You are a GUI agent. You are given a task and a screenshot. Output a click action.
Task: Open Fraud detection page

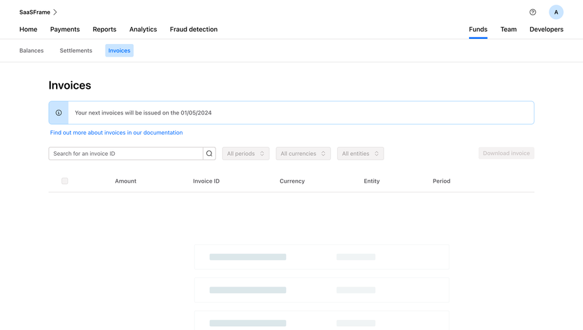coord(194,30)
